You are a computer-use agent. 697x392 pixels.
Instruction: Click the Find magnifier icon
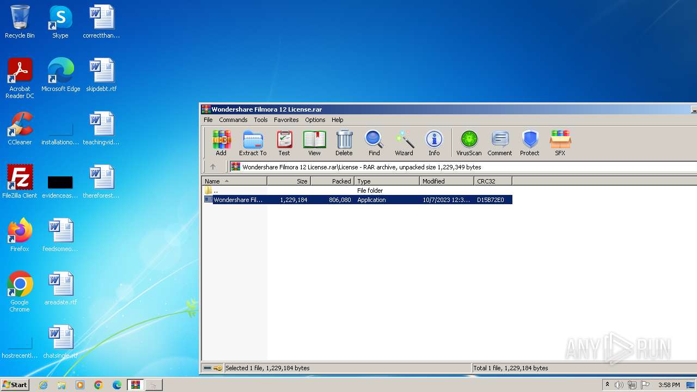[x=374, y=143]
